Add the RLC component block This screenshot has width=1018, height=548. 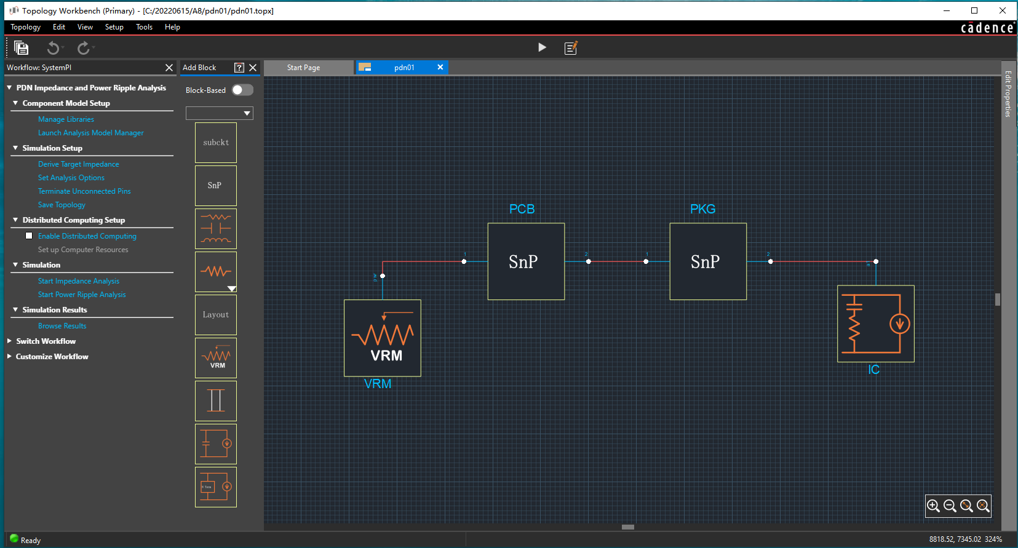(216, 229)
